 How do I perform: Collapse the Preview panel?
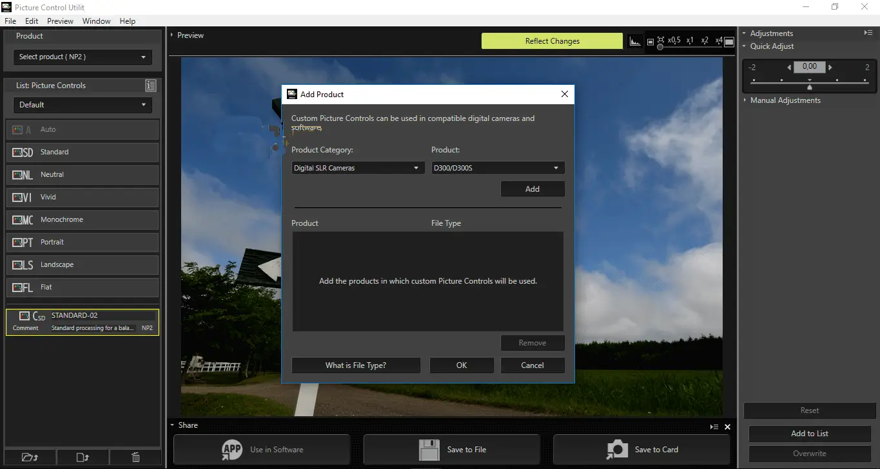[172, 35]
